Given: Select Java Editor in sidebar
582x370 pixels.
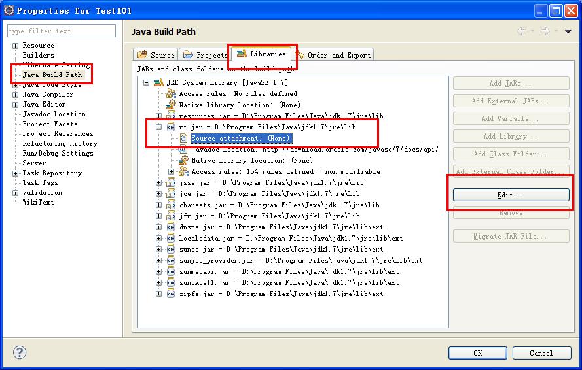Looking at the screenshot, I should [44, 104].
